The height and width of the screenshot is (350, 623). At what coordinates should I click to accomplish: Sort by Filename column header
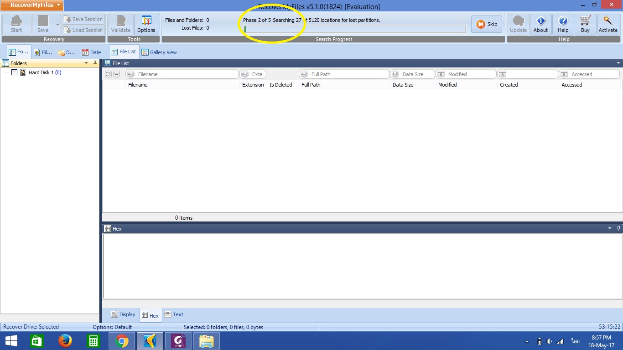(x=183, y=85)
